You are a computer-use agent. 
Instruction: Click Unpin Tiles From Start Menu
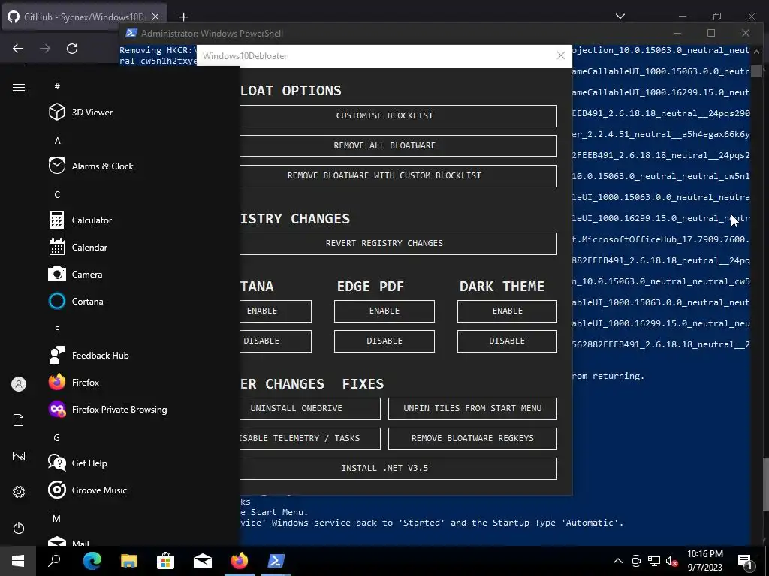473,409
